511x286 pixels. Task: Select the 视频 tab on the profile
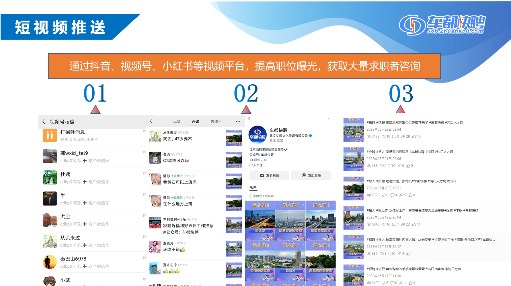tap(253, 187)
